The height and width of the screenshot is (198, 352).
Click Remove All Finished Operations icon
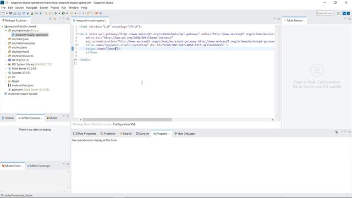coord(337,132)
